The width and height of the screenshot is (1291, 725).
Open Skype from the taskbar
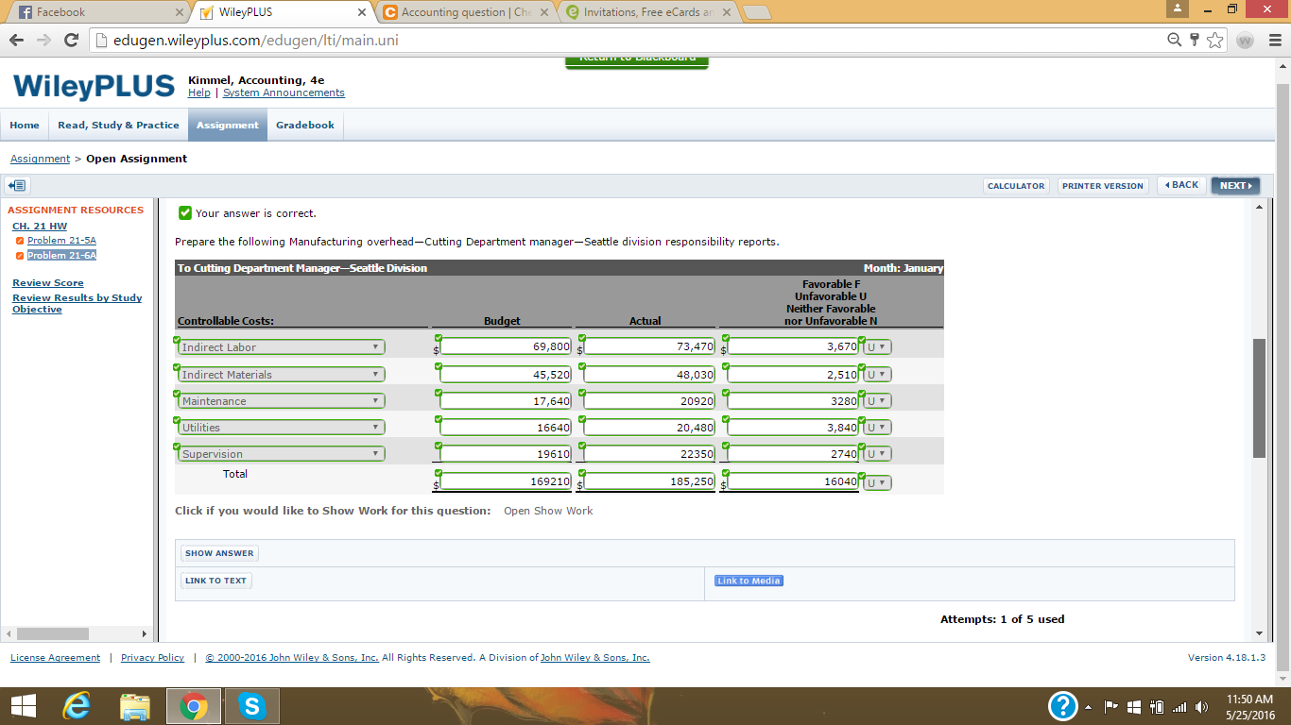pos(251,705)
